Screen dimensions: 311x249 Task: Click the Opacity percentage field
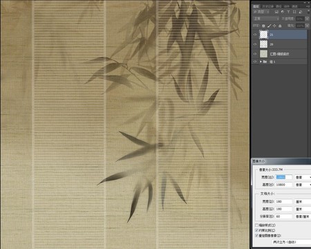pyautogui.click(x=300, y=19)
